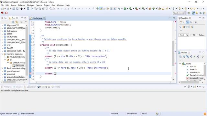Select the *Fecha.java editor tab

(37, 18)
